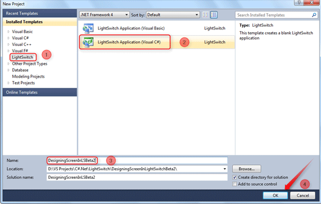
Task: Expand the Visual F# tree node
Action: [9, 51]
